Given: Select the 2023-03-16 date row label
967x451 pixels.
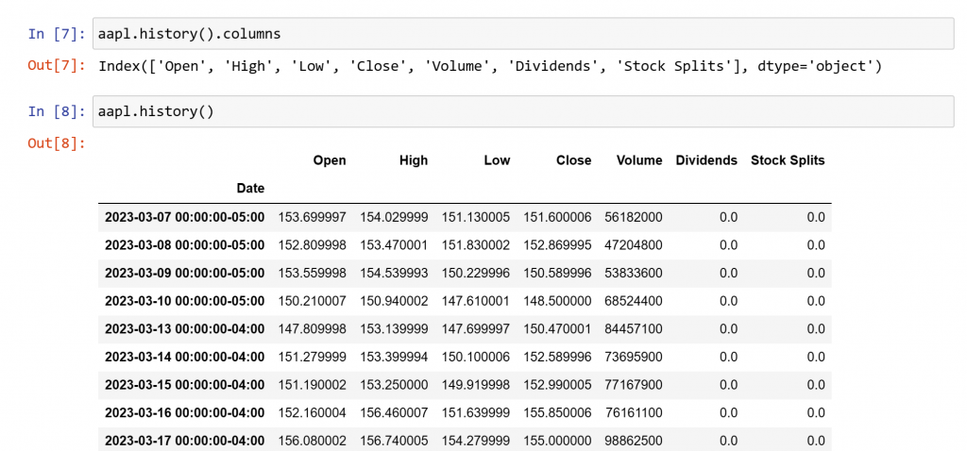Looking at the screenshot, I should point(184,413).
